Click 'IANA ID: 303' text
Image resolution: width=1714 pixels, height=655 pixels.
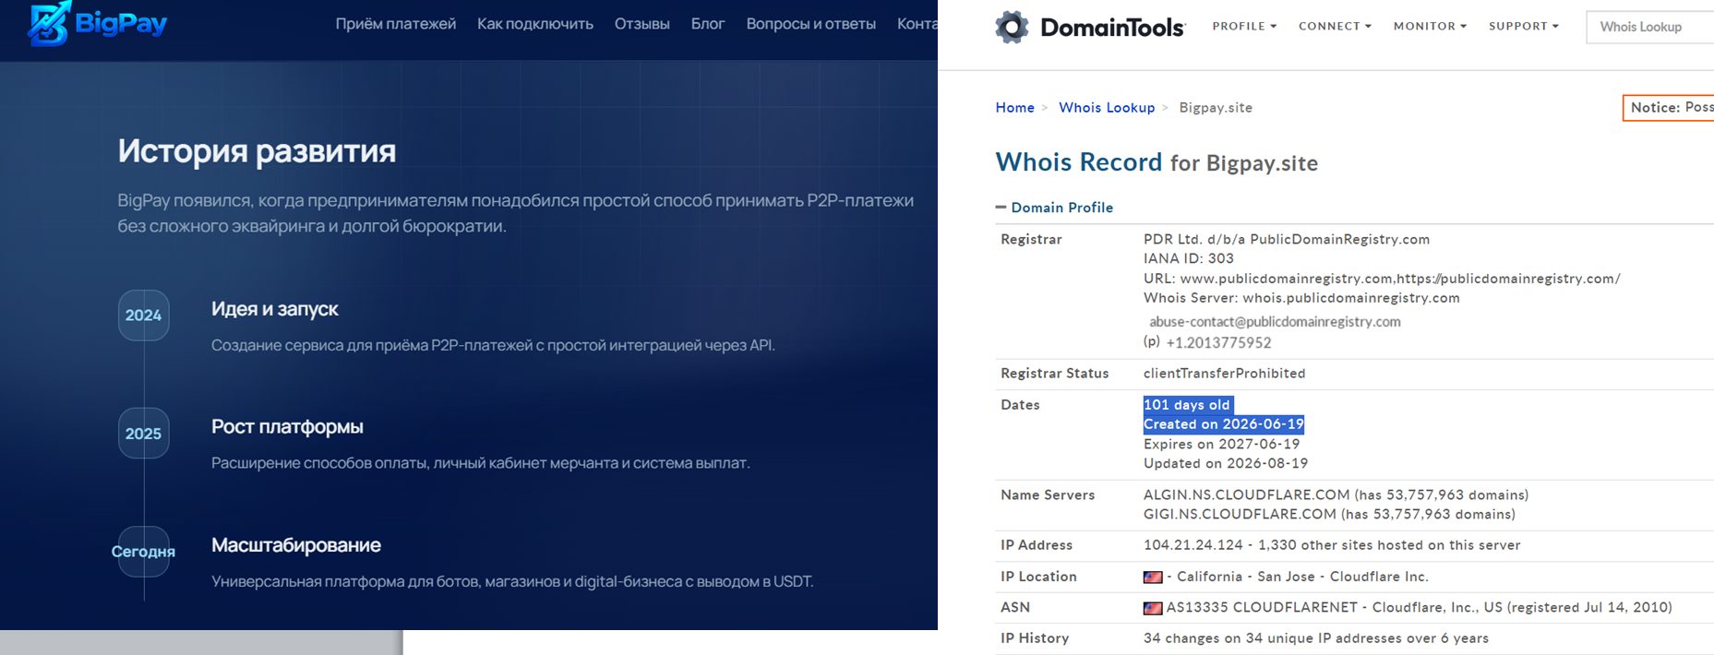point(1189,258)
